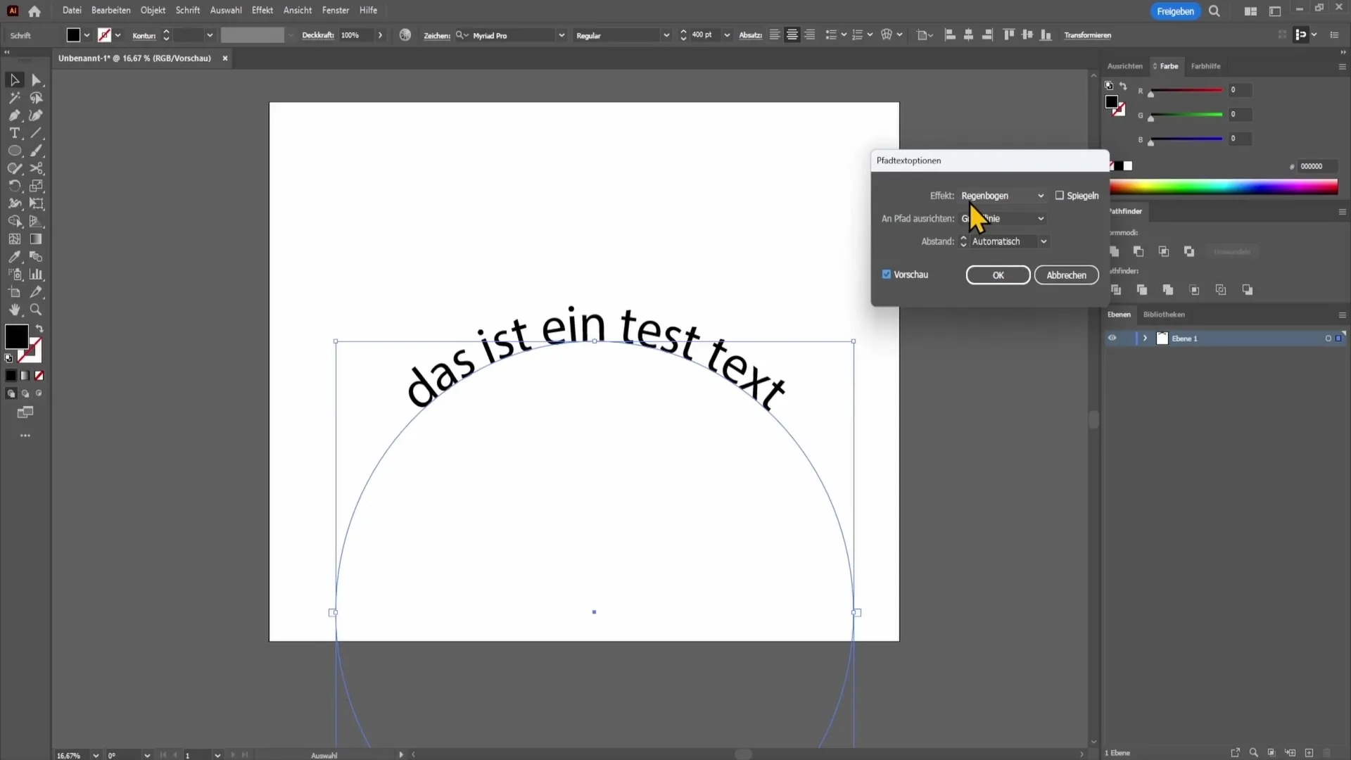Select the Column Graph tool
The width and height of the screenshot is (1351, 760).
click(x=37, y=274)
